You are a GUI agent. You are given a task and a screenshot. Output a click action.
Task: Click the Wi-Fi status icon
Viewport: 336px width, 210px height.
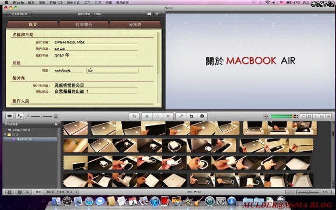[267, 2]
